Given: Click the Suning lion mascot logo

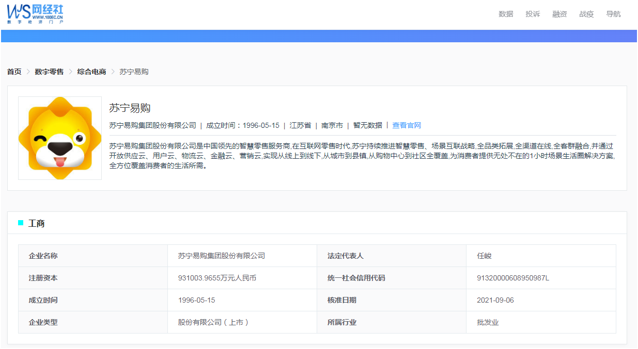Looking at the screenshot, I should 60,138.
